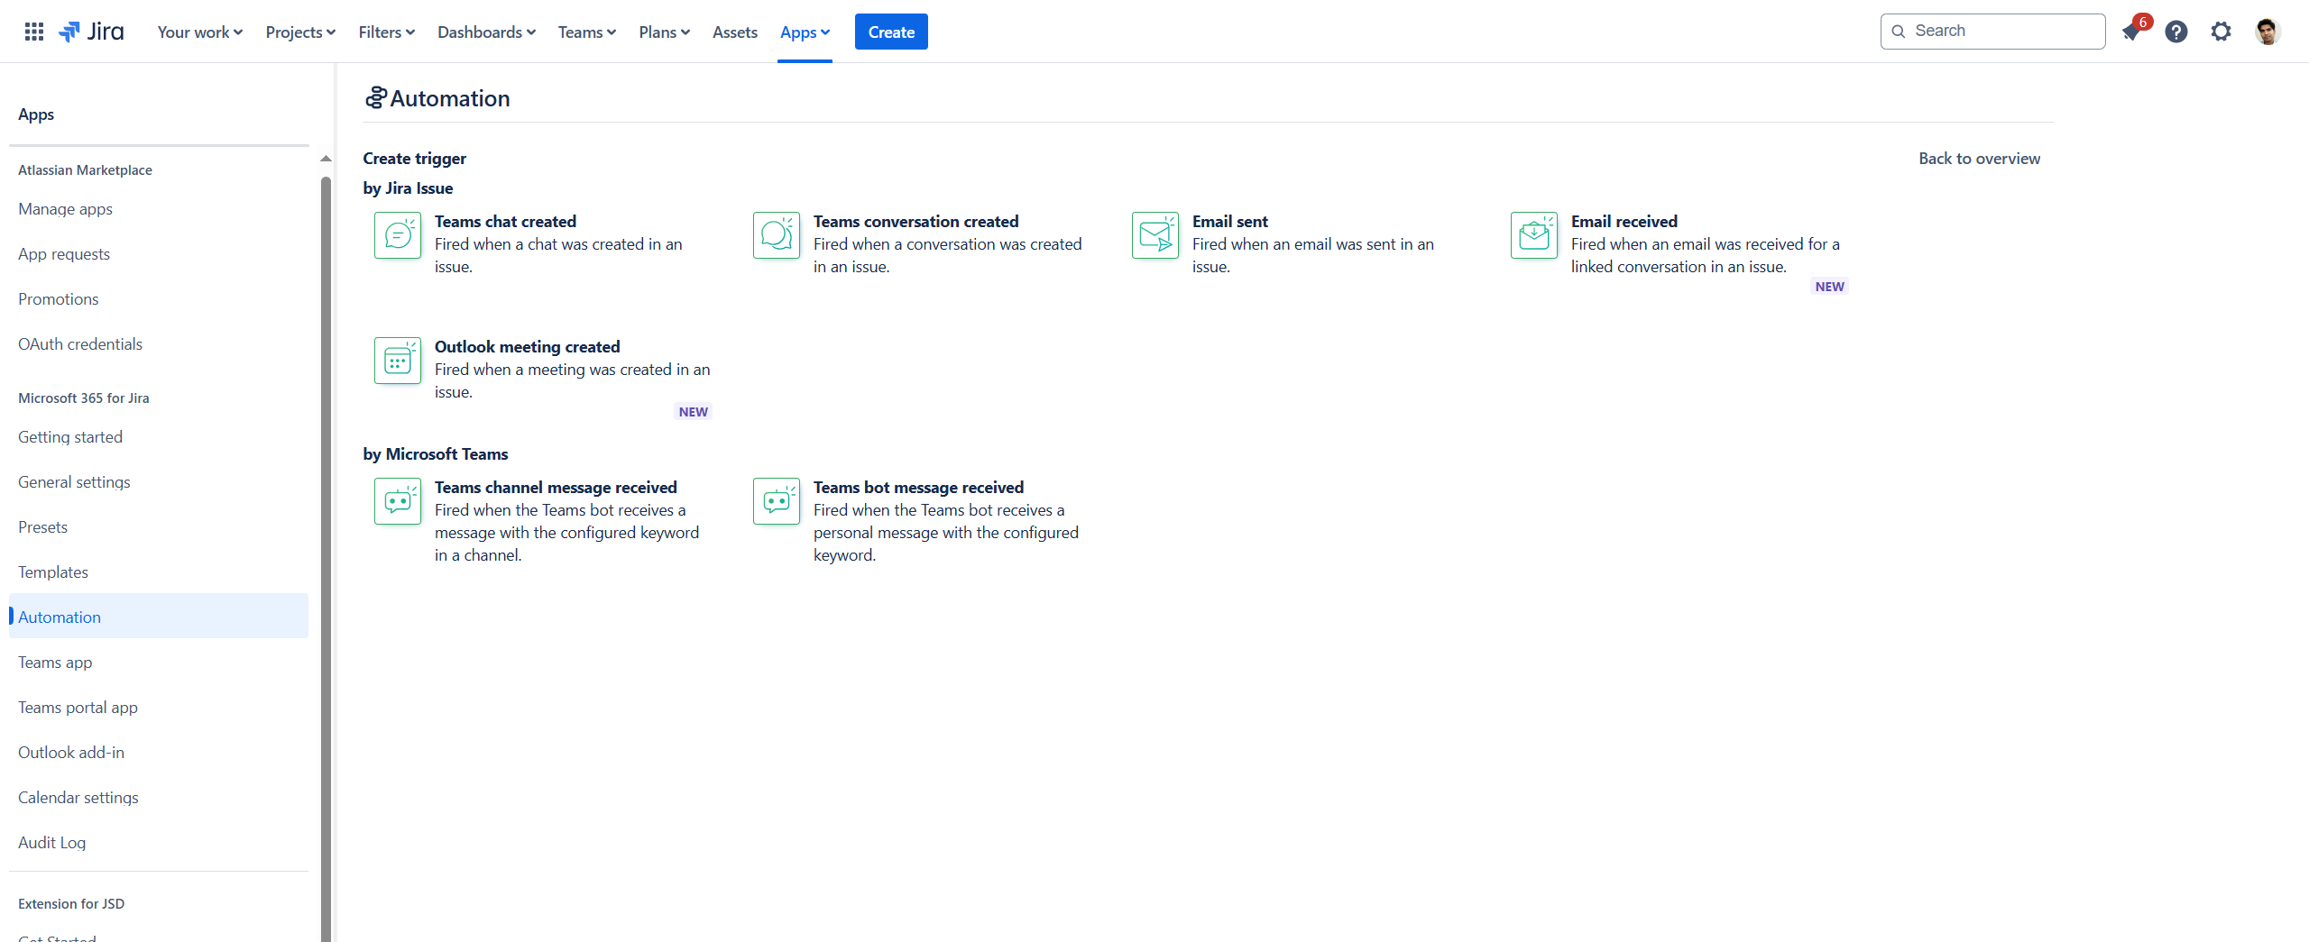Choose the Email sent trigger icon
Image resolution: width=2309 pixels, height=942 pixels.
pos(1155,235)
